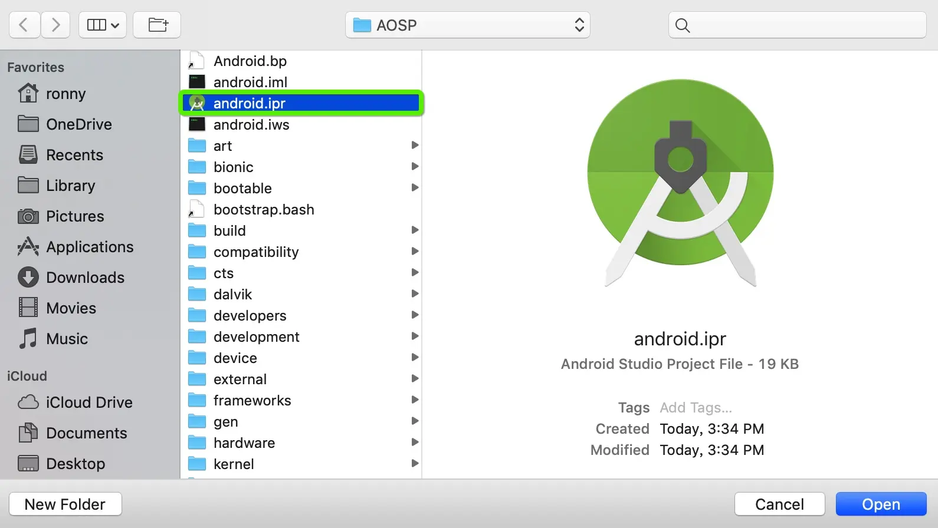The height and width of the screenshot is (528, 938).
Task: Expand the frameworks folder arrow
Action: point(415,400)
